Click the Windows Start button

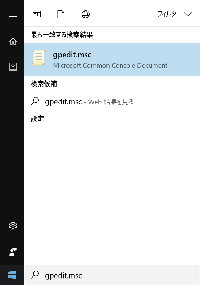click(x=12, y=275)
